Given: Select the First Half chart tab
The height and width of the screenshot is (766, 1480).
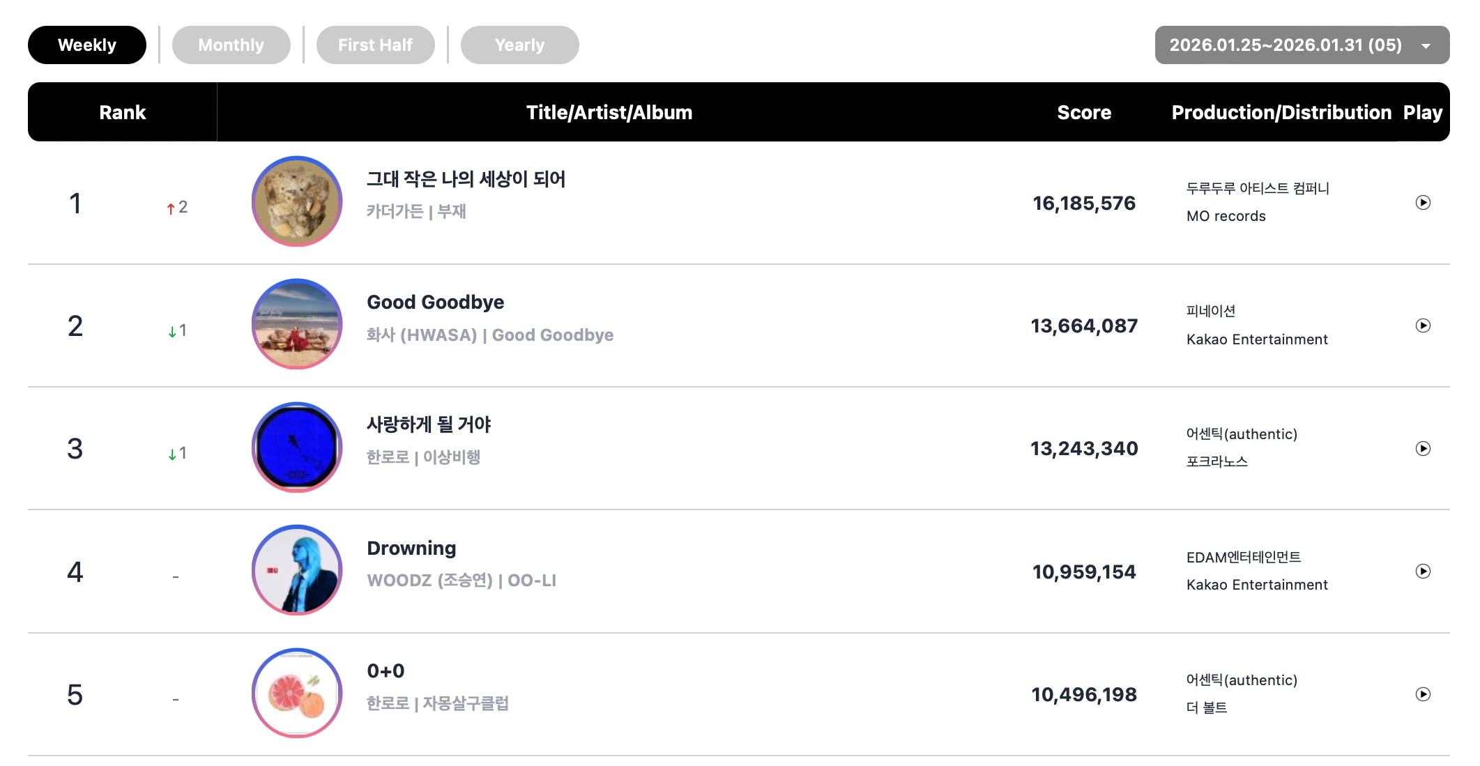Looking at the screenshot, I should coord(375,45).
